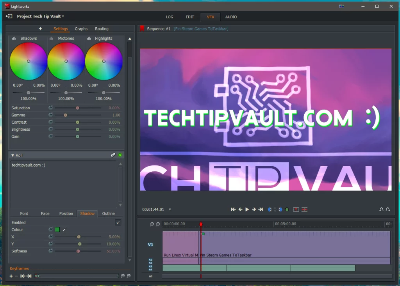Jump to the next keyframe
Image resolution: width=400 pixels, height=286 pixels.
[x=29, y=276]
